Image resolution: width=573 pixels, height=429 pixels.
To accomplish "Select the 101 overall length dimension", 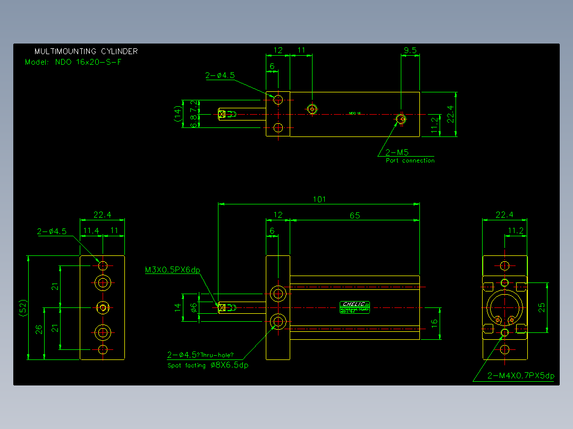I will (x=319, y=199).
